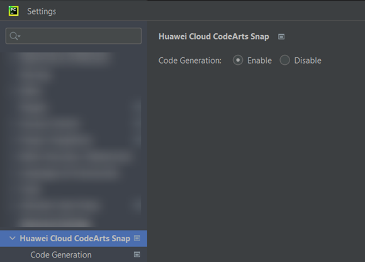Click the "Code Generation:" field label
This screenshot has width=365, height=262.
tap(190, 60)
